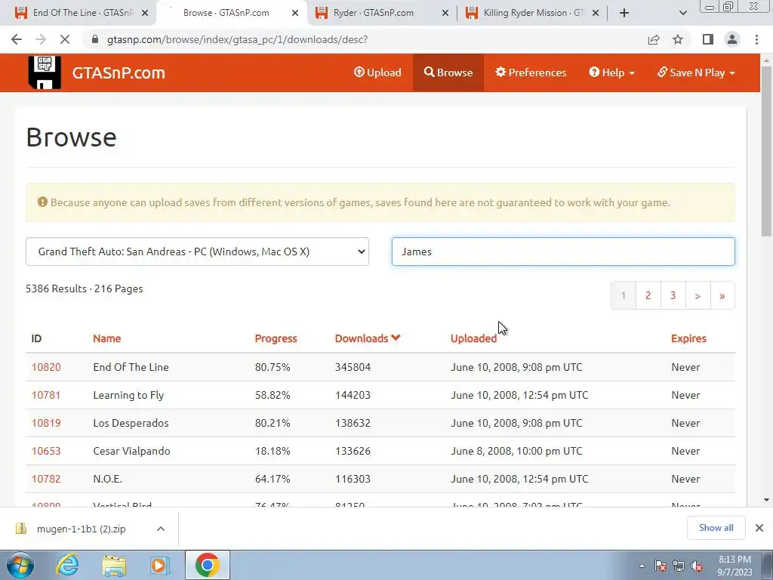Screen dimensions: 773x580
Task: Open Chrome three-dot menu
Action: coord(756,39)
